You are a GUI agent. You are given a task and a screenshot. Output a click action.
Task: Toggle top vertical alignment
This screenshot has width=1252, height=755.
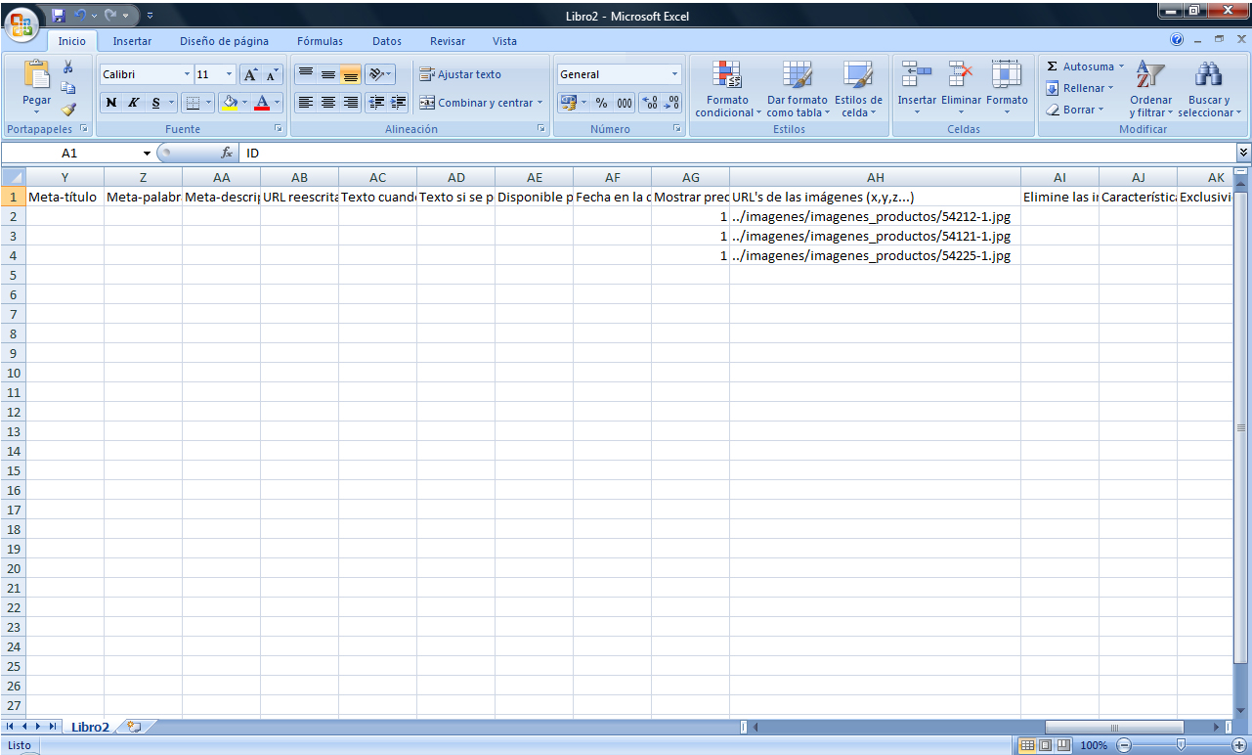[306, 74]
